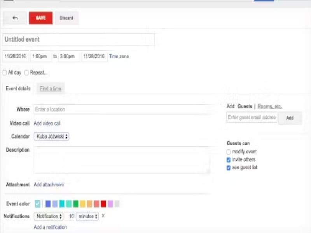Choose the salmon pink event color

96,203
